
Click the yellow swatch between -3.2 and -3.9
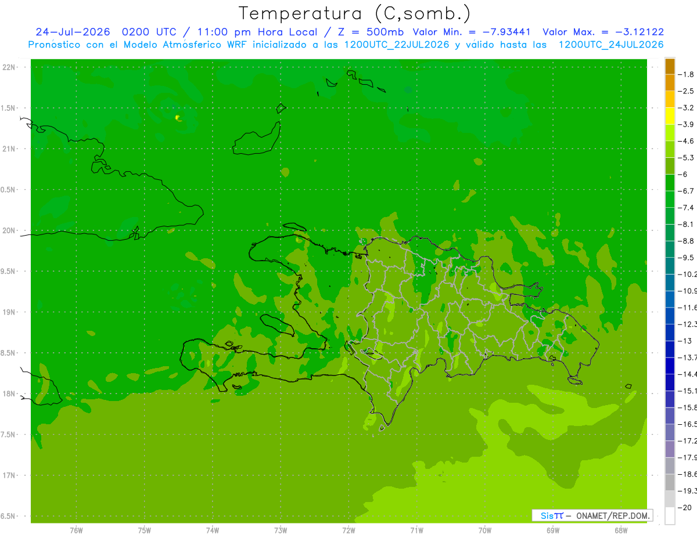pos(670,116)
